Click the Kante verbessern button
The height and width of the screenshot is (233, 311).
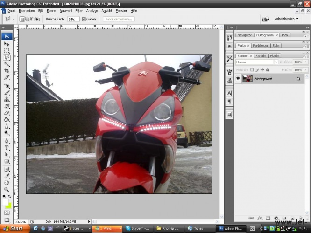point(119,19)
